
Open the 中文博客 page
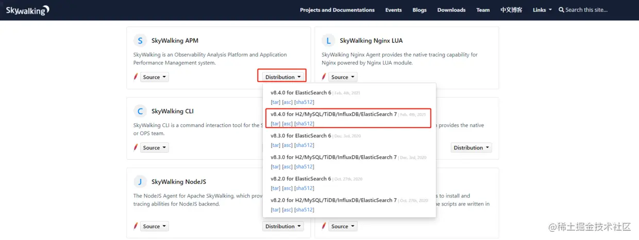511,10
